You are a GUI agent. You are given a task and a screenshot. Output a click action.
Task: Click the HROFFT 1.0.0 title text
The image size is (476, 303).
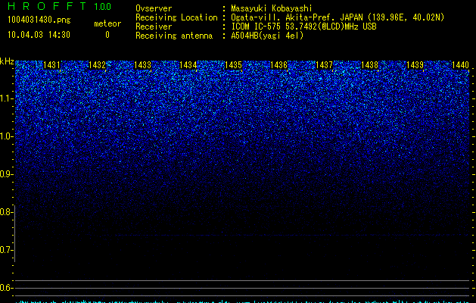coord(60,6)
